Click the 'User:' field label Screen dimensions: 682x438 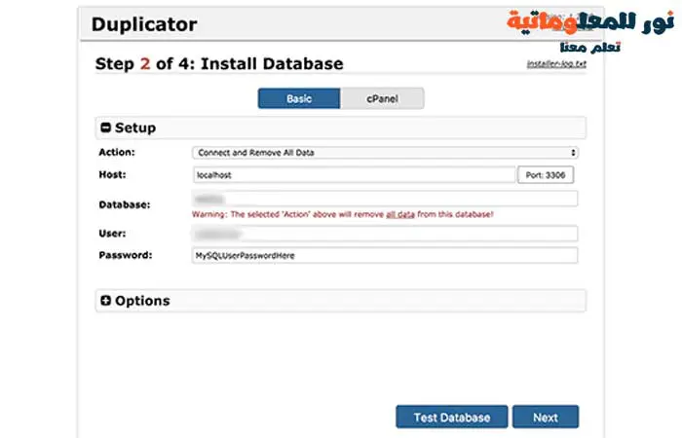point(112,234)
